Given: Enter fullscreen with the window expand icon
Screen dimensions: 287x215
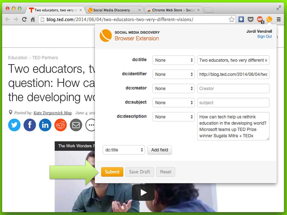Looking at the screenshot, I should (279, 8).
